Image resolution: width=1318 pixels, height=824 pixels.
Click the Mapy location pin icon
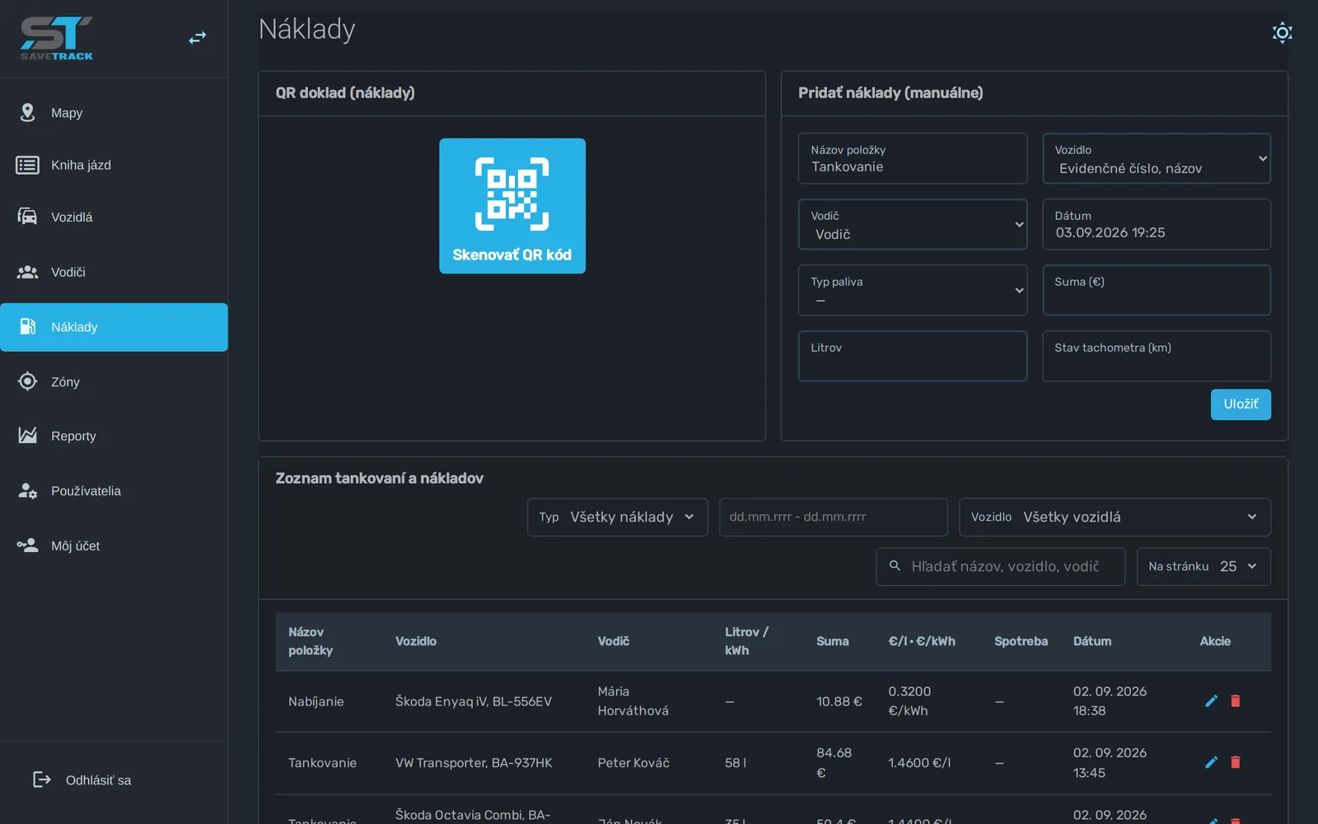coord(27,112)
